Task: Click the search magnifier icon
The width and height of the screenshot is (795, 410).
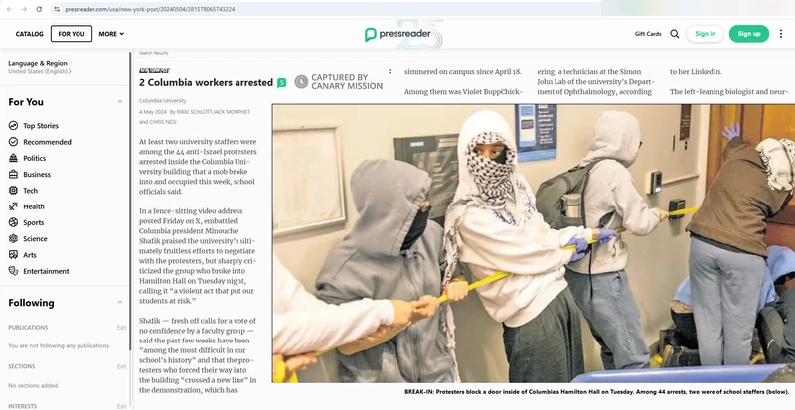Action: coord(675,34)
